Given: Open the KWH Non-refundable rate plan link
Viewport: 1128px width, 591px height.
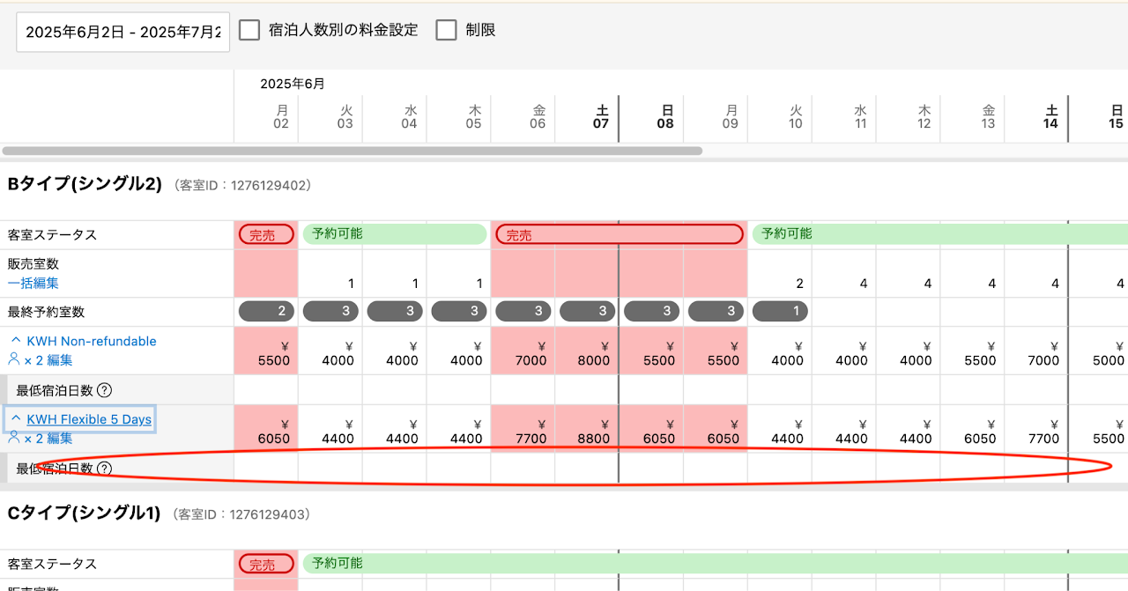Looking at the screenshot, I should pyautogui.click(x=91, y=341).
